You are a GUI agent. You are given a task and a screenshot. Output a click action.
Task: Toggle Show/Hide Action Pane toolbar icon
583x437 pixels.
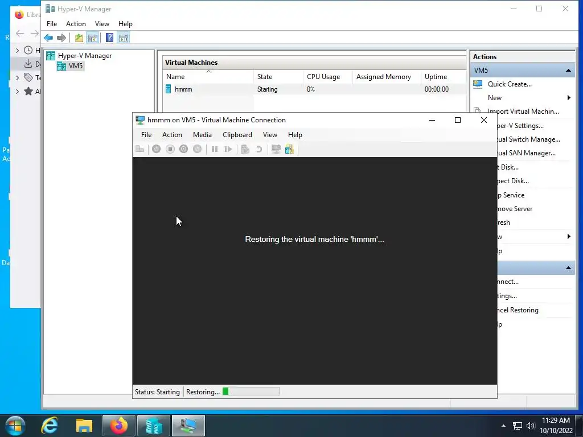click(x=124, y=38)
